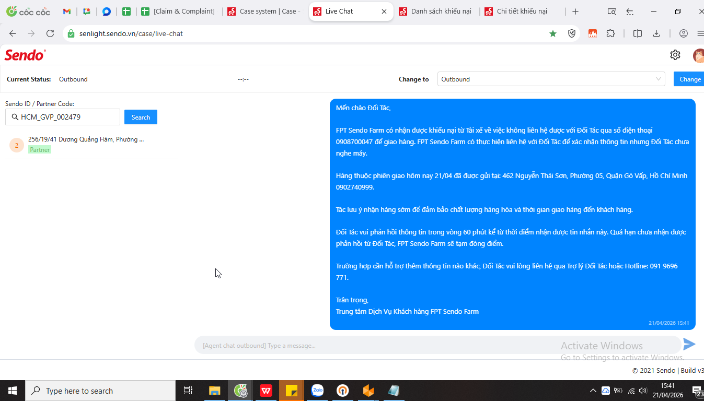The image size is (704, 401).
Task: Send the chat message with arrow icon
Action: 689,344
